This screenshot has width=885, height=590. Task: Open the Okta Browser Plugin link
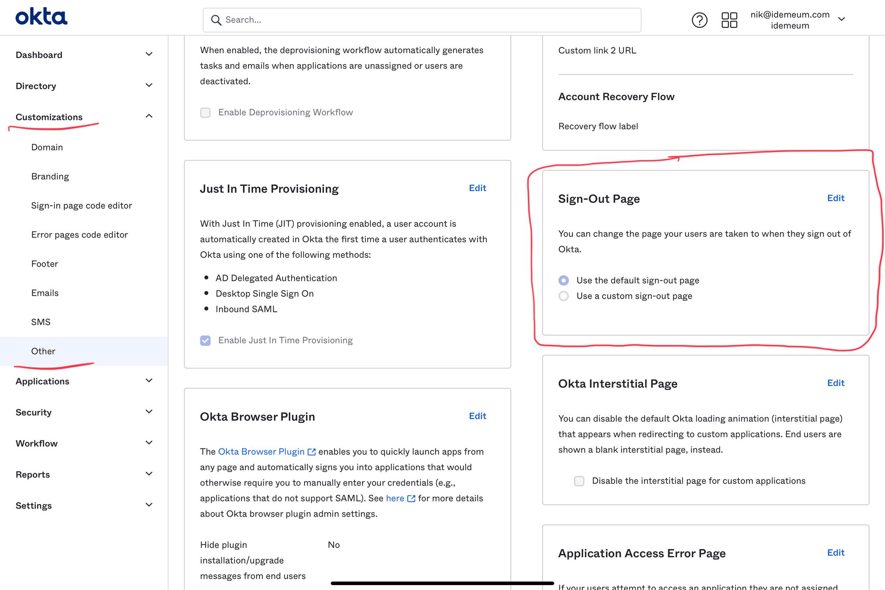pos(261,452)
